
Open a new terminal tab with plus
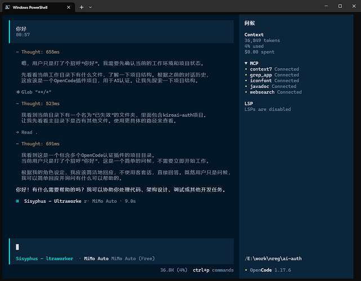[x=82, y=7]
